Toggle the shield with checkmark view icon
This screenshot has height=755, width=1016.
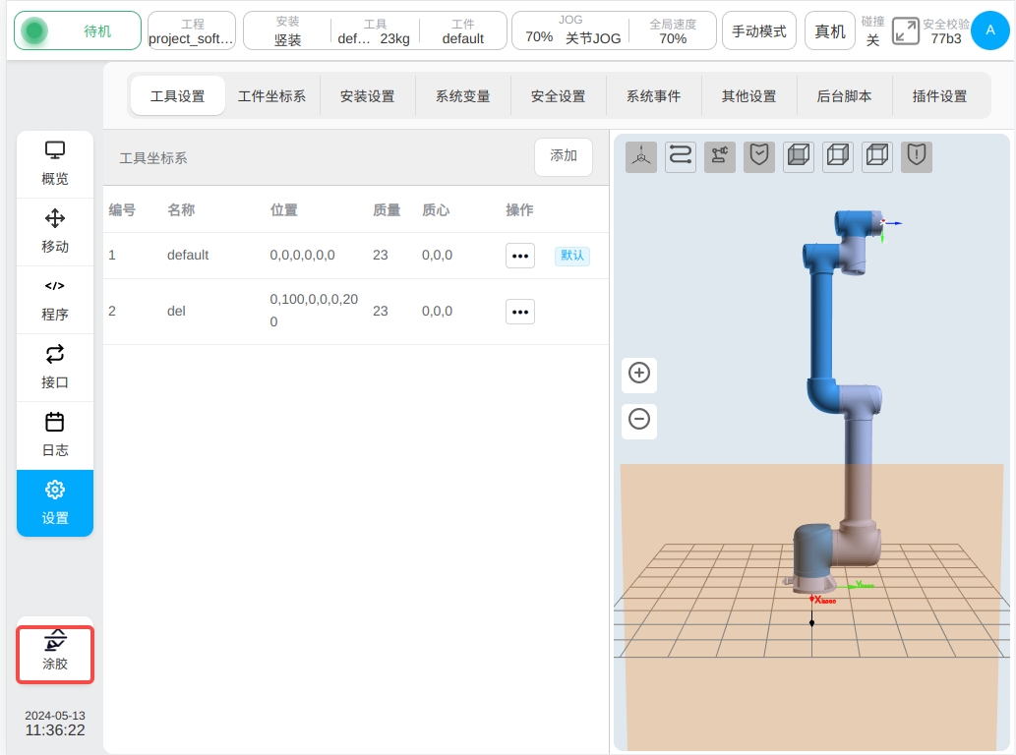[x=759, y=156]
